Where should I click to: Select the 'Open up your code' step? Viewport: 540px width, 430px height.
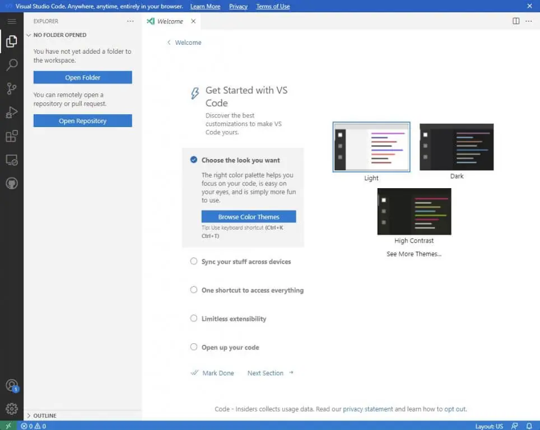click(230, 347)
